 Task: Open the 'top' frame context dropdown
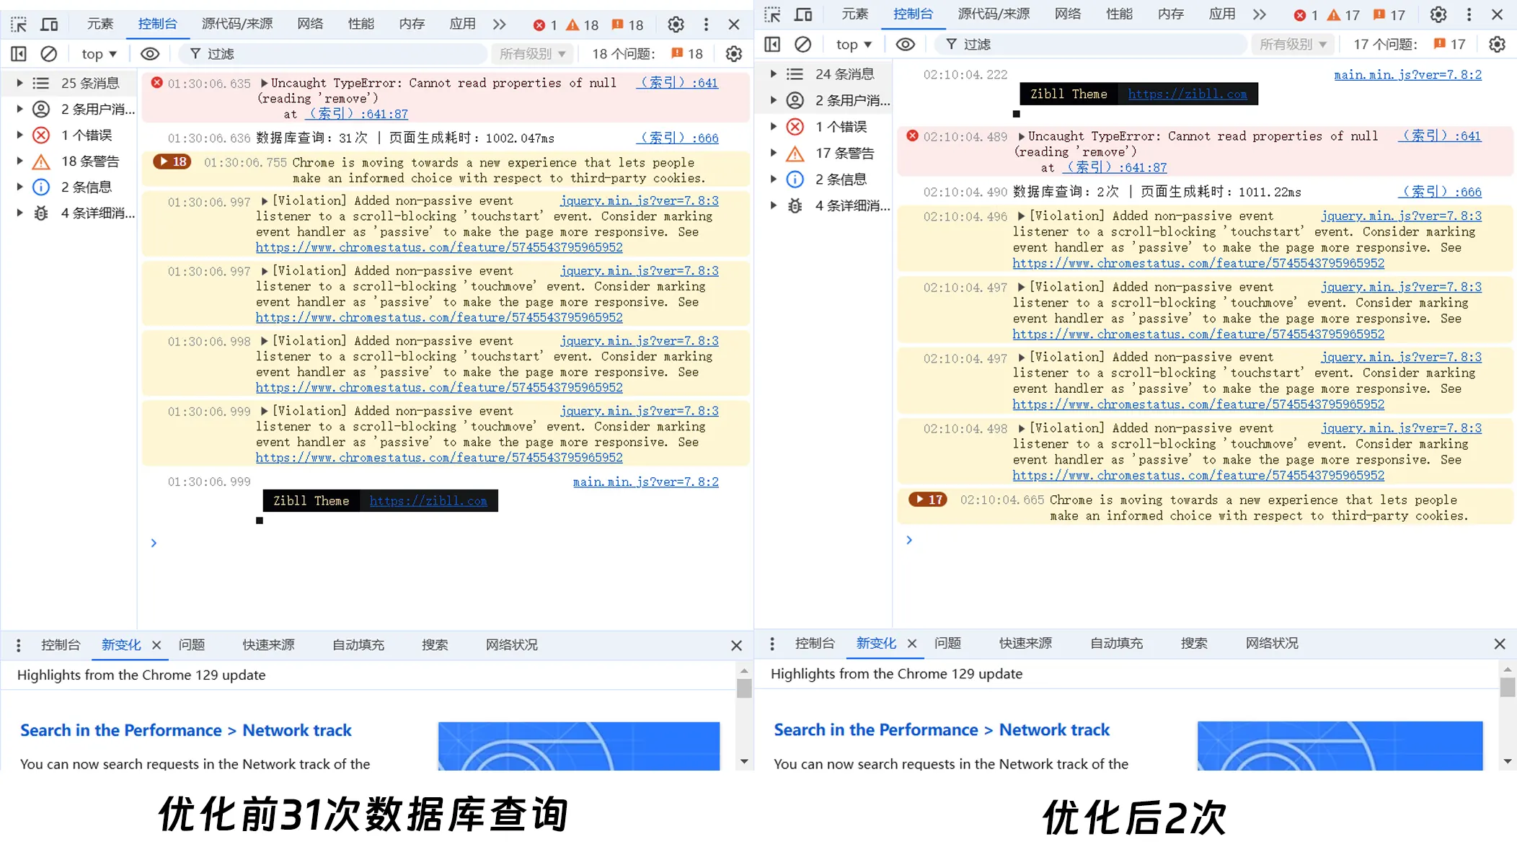point(97,53)
